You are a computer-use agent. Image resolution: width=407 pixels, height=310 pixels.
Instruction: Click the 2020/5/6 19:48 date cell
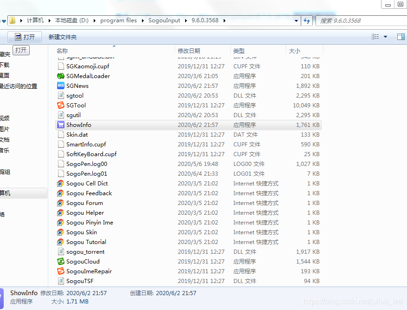point(198,164)
